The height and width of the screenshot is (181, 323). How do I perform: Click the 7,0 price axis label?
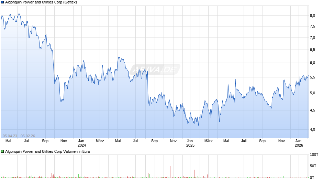pos(312,38)
